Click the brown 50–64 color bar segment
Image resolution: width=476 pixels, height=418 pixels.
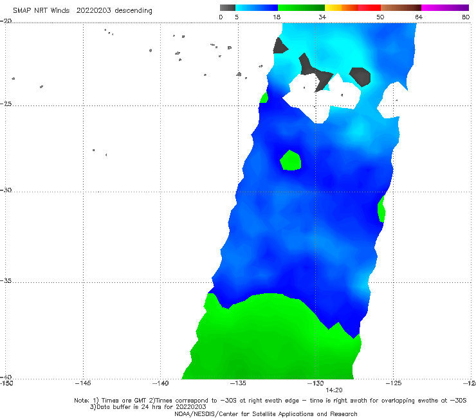coord(401,8)
